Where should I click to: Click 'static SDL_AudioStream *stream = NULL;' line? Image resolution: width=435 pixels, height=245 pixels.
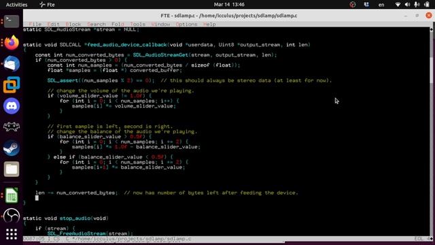81,29
